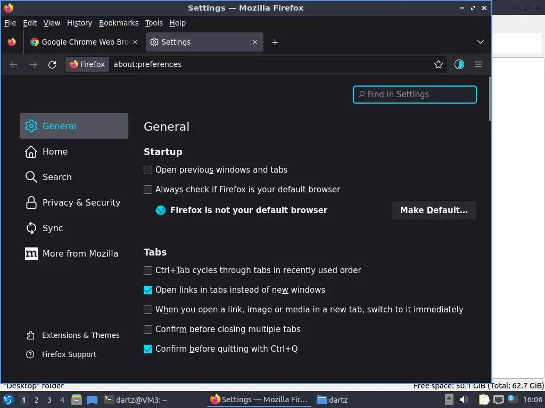This screenshot has height=408, width=545.
Task: Click the 16:06 clock in taskbar
Action: click(532, 400)
